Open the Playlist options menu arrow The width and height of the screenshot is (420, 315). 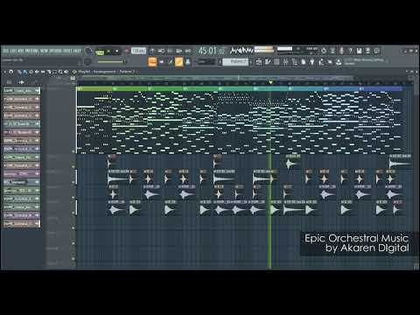click(5, 72)
